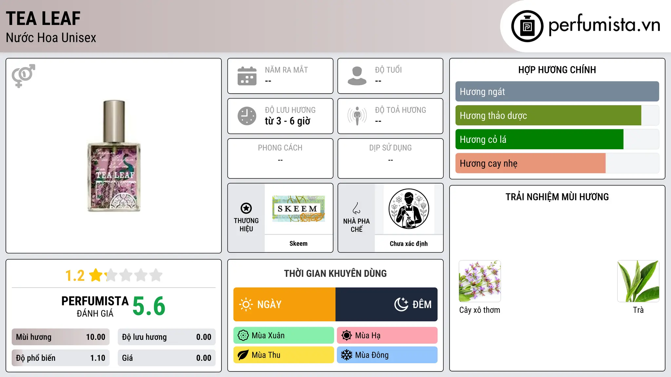Click the perfumer illustration icon
This screenshot has height=377, width=671.
pyautogui.click(x=409, y=209)
